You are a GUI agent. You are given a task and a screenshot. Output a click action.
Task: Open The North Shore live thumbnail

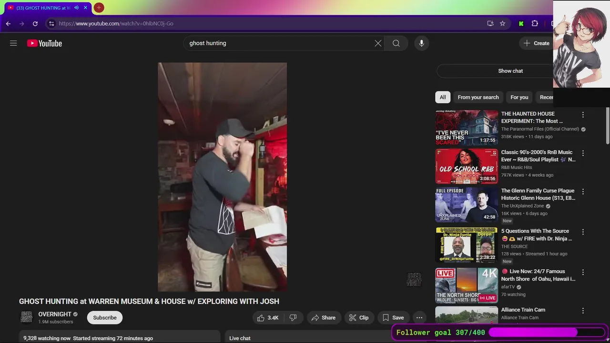point(467,285)
